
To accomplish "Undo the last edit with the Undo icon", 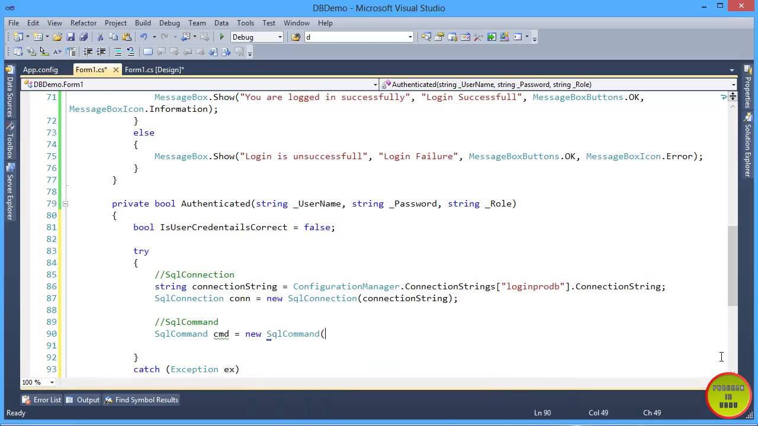I will click(x=144, y=37).
